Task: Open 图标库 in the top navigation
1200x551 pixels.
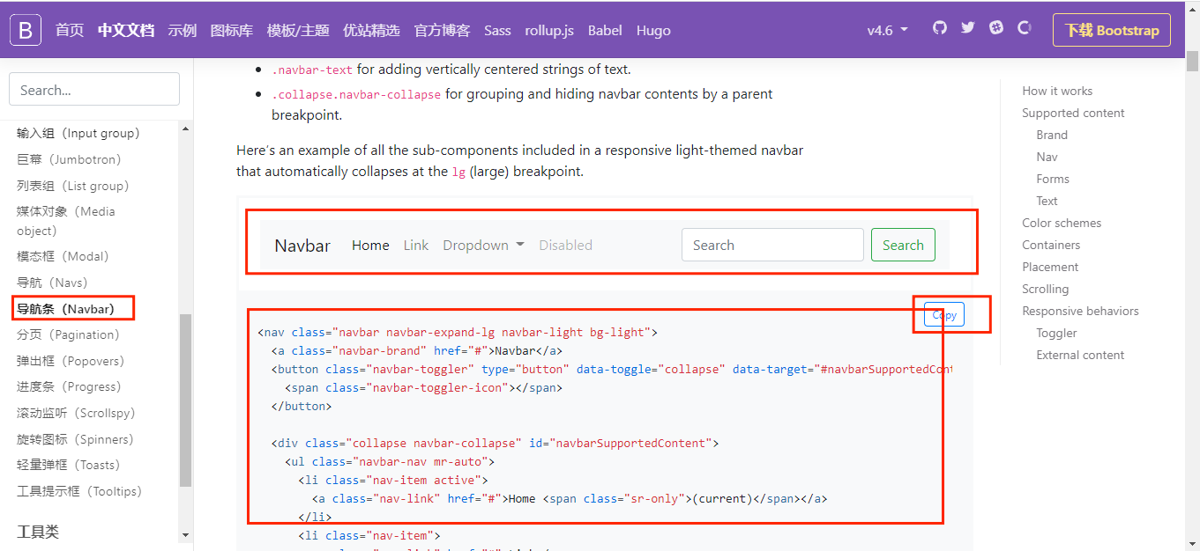Action: click(x=232, y=30)
